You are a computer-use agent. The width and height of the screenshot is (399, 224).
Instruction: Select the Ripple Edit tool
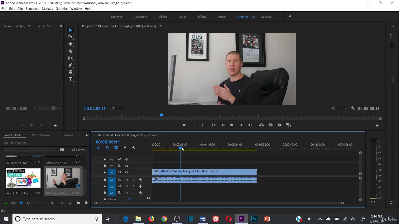[70, 44]
